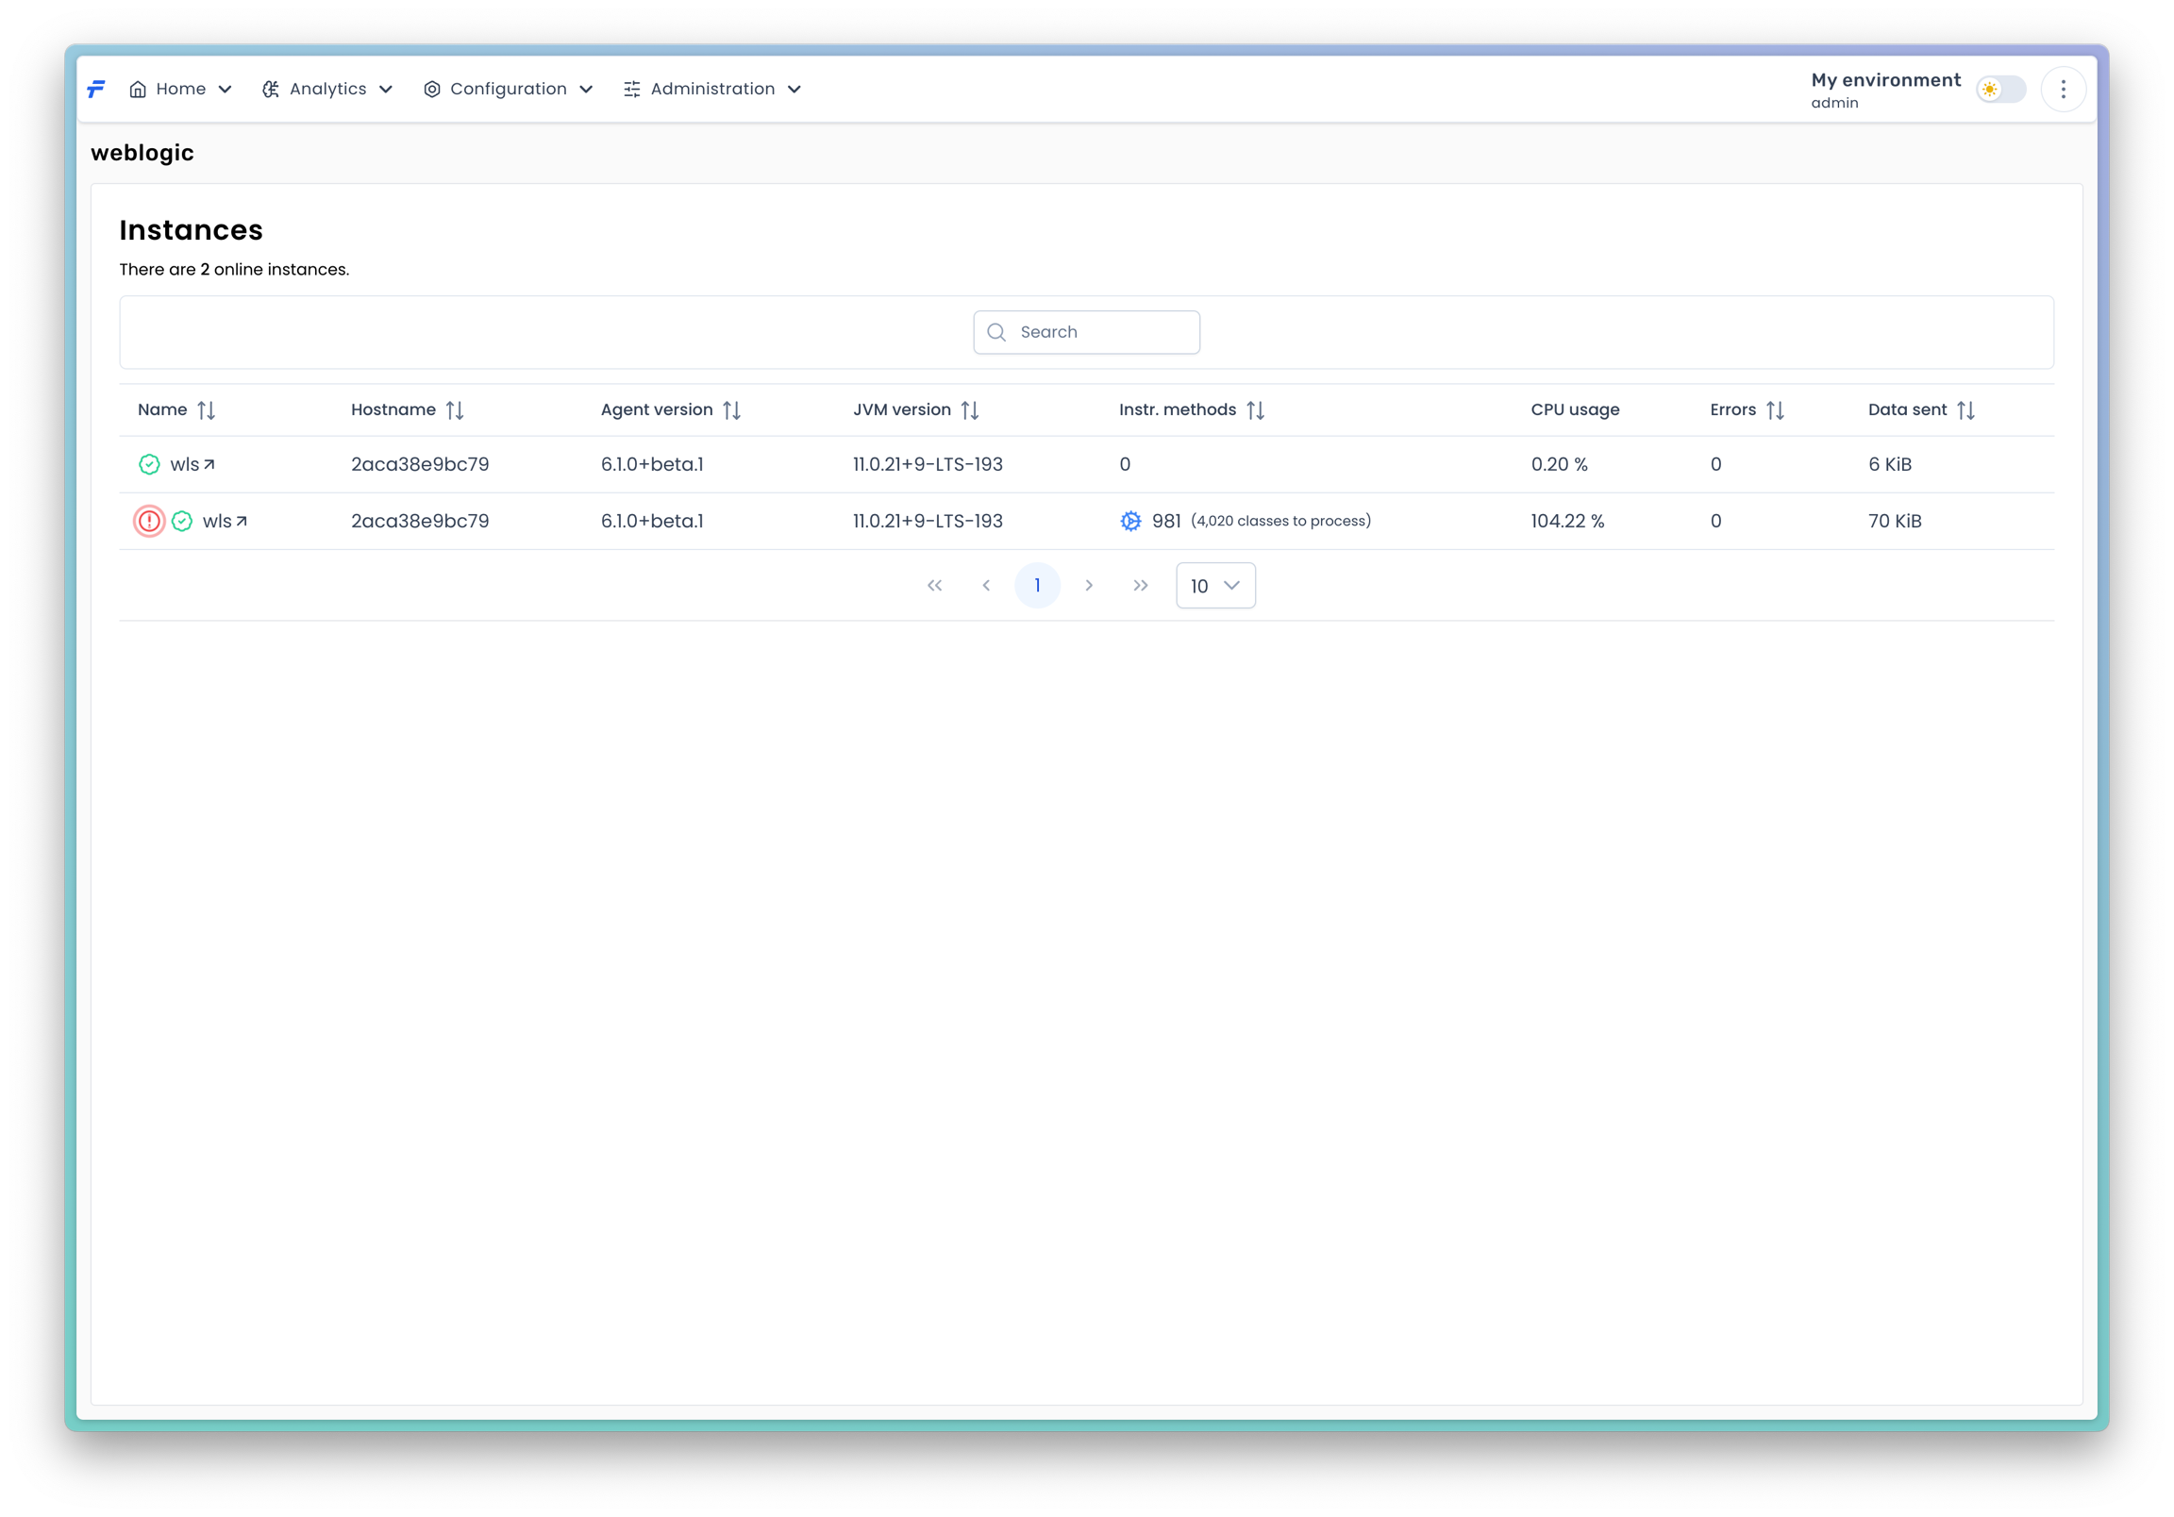2174x1517 pixels.
Task: Click the app logo in top-left corner
Action: pyautogui.click(x=96, y=89)
